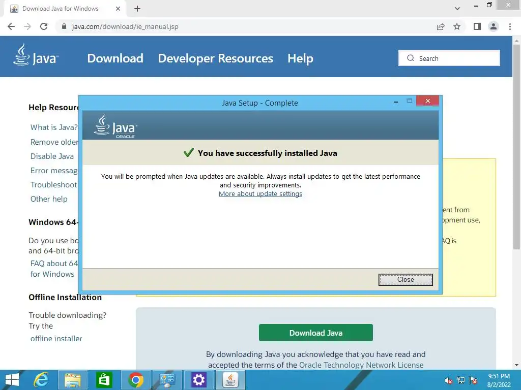Open the Troubleshoot help link
Image resolution: width=521 pixels, height=390 pixels.
point(53,185)
